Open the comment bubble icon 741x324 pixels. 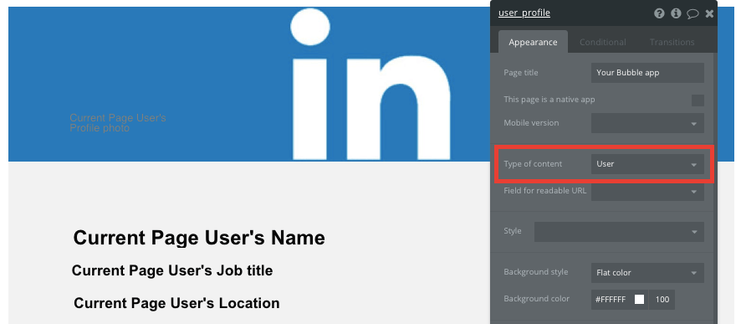point(692,13)
